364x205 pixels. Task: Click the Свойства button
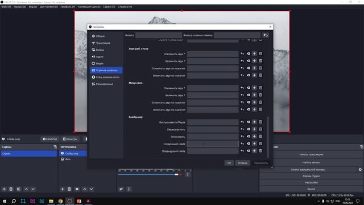[49, 139]
